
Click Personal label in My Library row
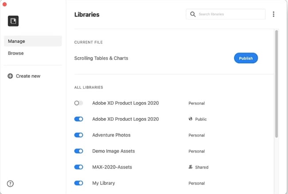[197, 183]
